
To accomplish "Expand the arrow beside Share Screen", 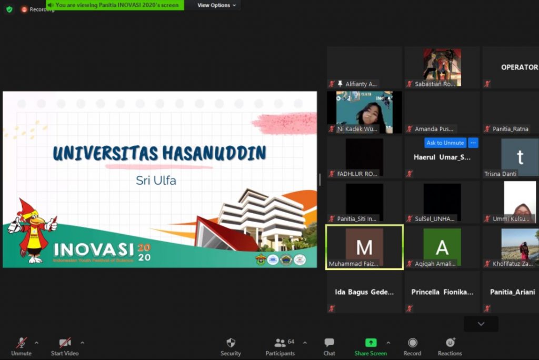I will point(388,343).
